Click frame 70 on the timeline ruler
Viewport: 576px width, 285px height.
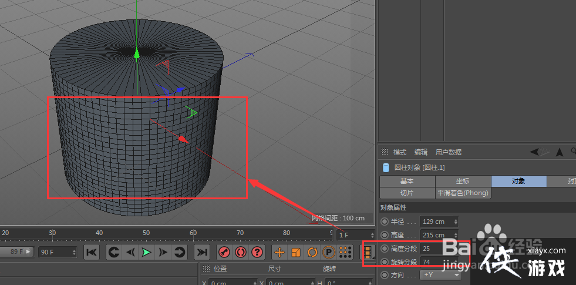240,233
